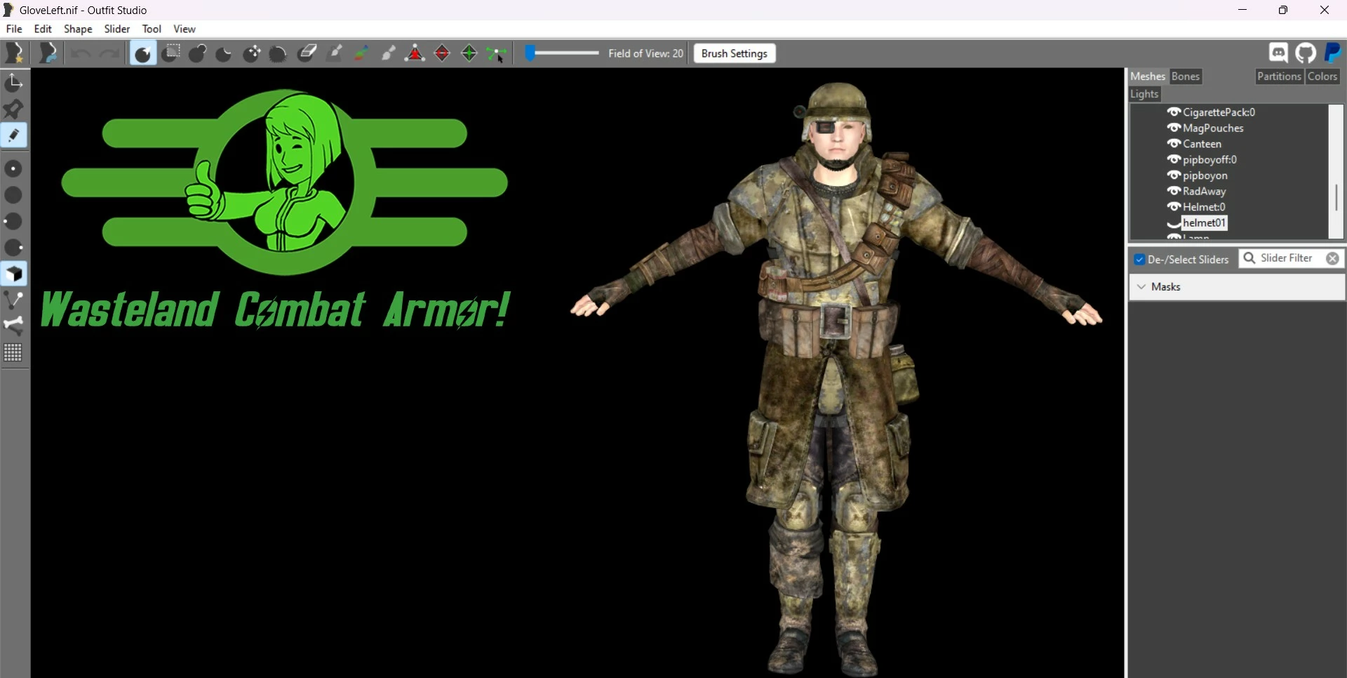Open the Discord link icon
The width and height of the screenshot is (1347, 678).
1278,53
